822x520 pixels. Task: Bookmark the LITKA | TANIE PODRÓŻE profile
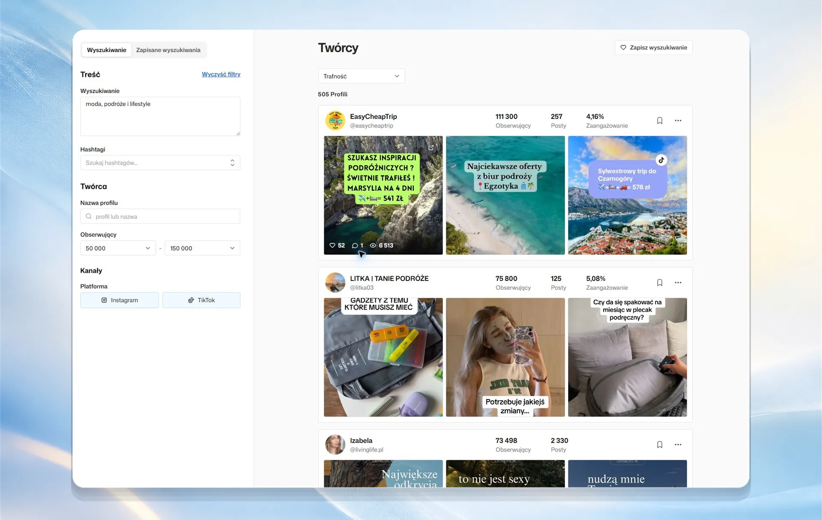[659, 283]
